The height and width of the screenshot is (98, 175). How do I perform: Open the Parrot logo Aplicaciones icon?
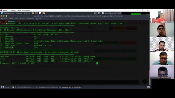pyautogui.click(x=2, y=13)
